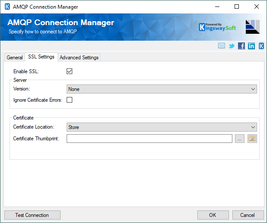The image size is (267, 223).
Task: Check Ignore Certificate Errors checkbox
Action: [70, 100]
